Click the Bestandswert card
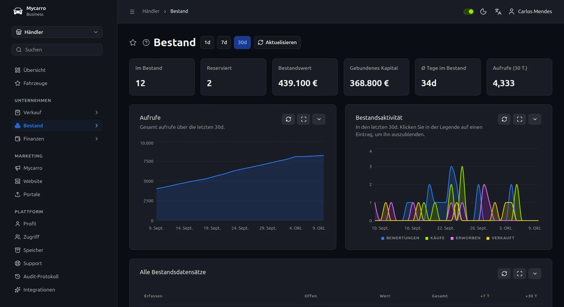The height and width of the screenshot is (307, 564). [x=305, y=77]
